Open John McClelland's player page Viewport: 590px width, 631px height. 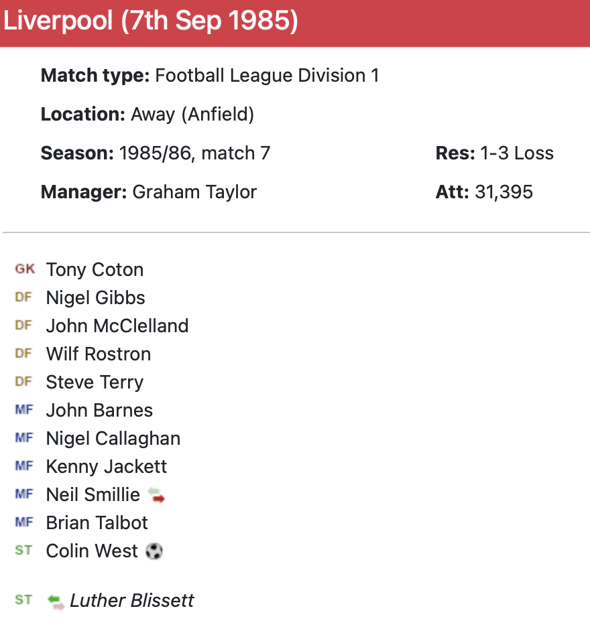117,326
